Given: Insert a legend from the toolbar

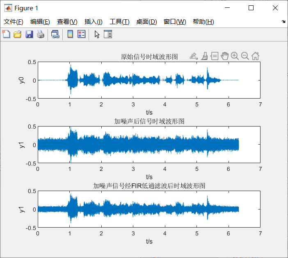Looking at the screenshot, I should click(81, 35).
